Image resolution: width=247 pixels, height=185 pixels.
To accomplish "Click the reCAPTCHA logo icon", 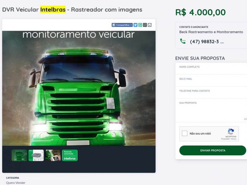I will click(x=231, y=132).
